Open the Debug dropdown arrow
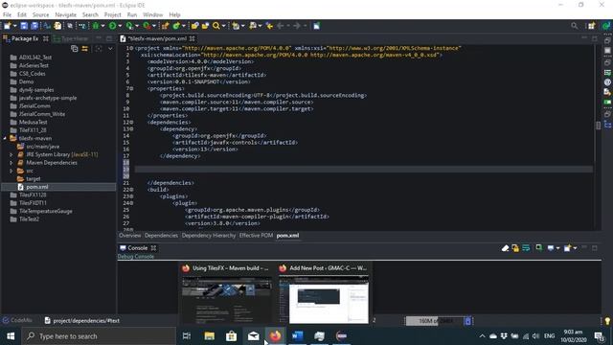The image size is (613, 345). coord(102,26)
